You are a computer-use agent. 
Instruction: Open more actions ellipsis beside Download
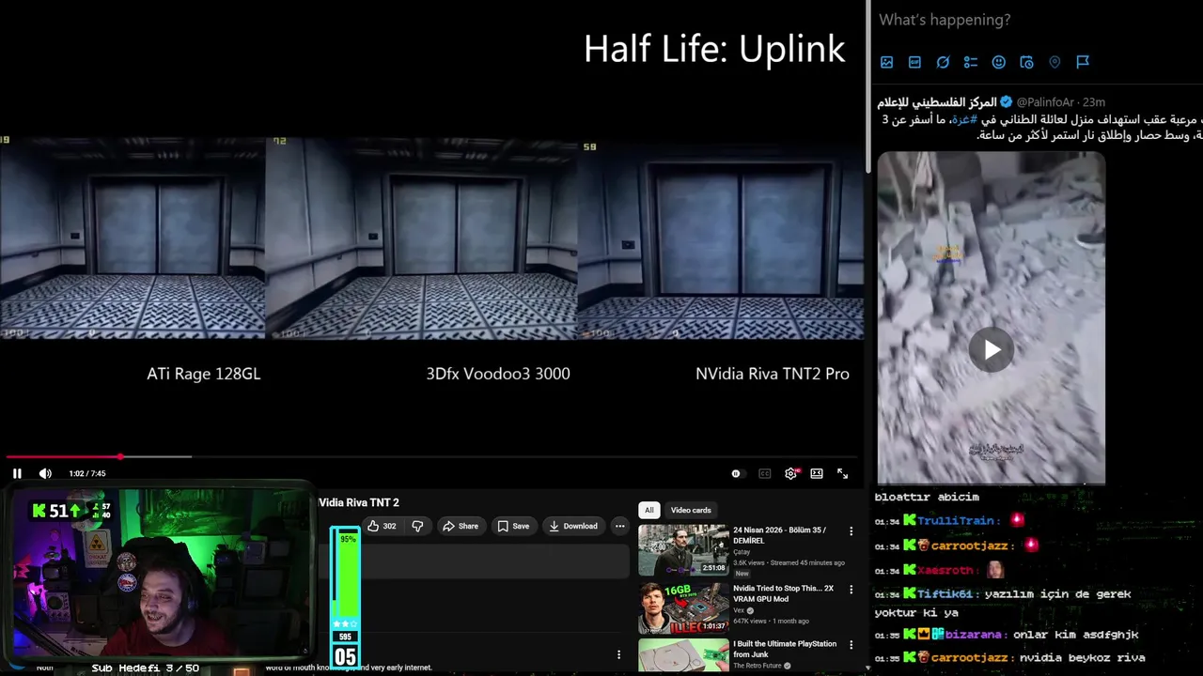619,526
